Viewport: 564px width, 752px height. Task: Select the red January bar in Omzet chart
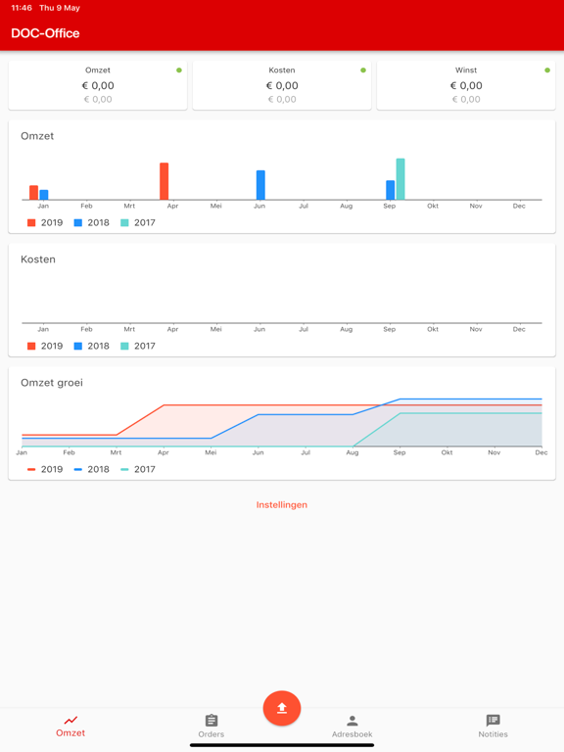33,192
